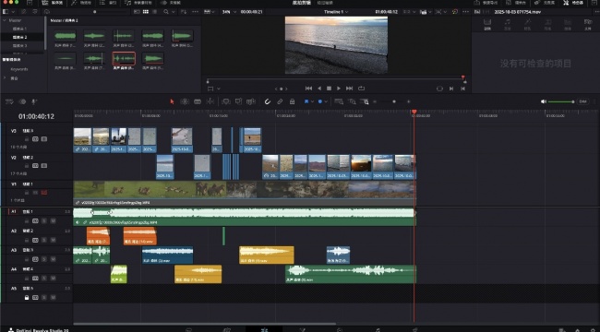
Task: Click the Overwrite Clip edit icon
Action: (x=238, y=101)
